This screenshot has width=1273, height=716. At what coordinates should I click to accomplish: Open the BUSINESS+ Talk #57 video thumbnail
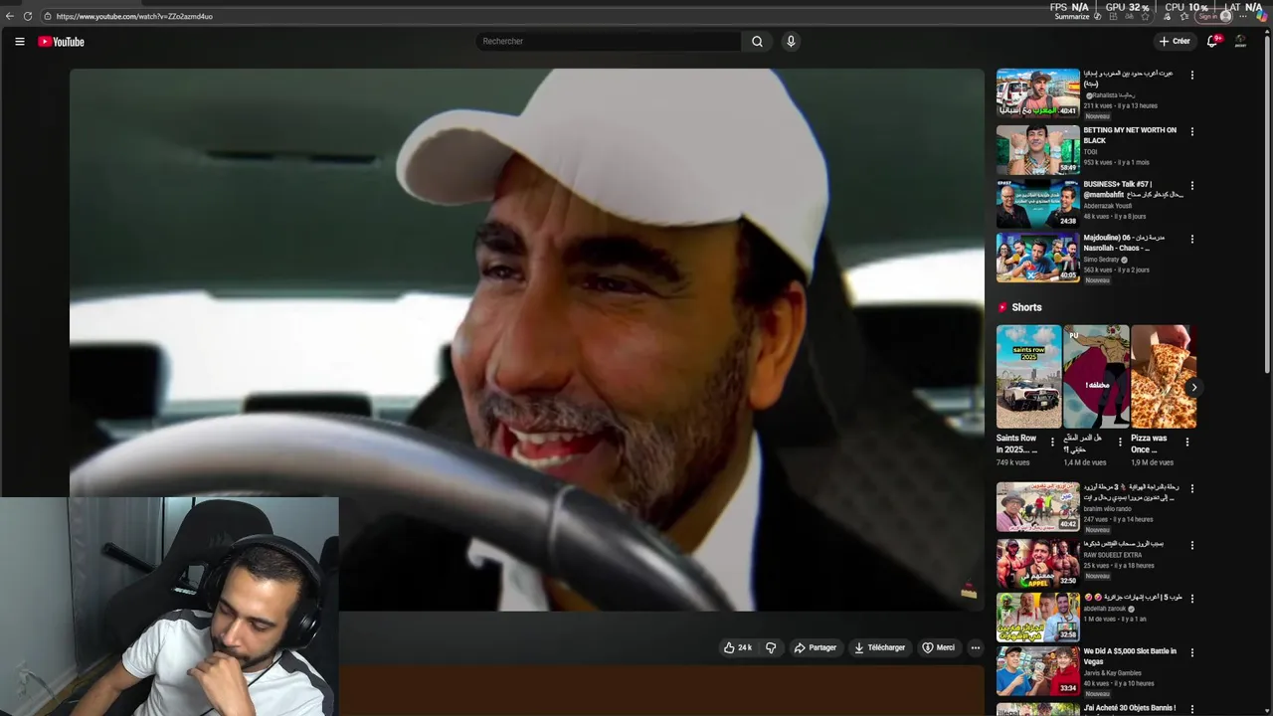click(1037, 203)
